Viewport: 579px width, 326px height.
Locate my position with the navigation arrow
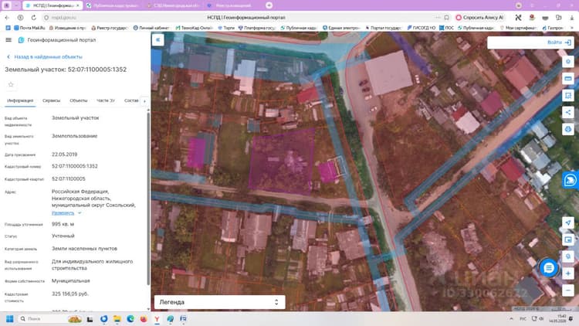click(x=568, y=222)
